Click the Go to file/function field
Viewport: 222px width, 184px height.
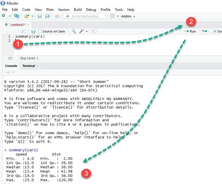pos(84,16)
